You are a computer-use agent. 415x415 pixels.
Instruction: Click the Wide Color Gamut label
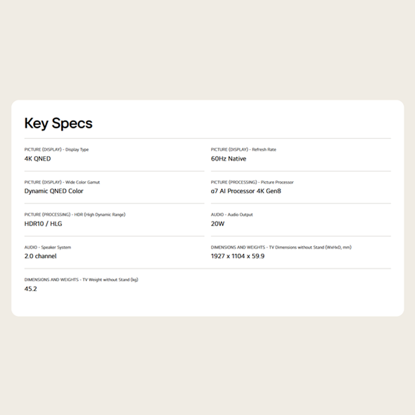pos(62,182)
